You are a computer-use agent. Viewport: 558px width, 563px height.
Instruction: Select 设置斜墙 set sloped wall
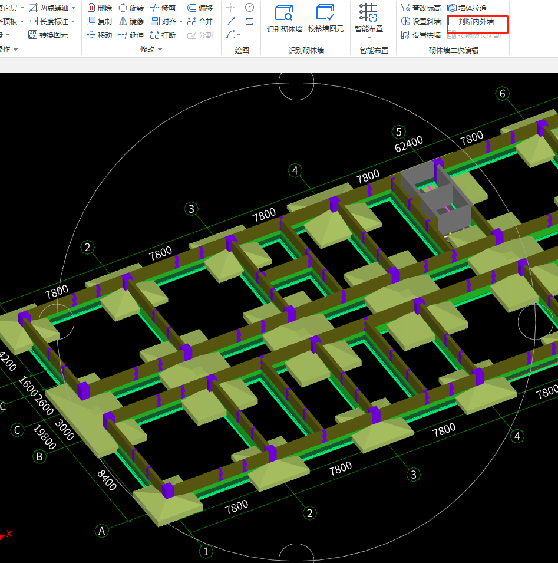421,21
